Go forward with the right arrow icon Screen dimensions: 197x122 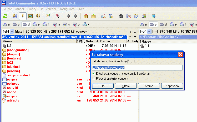point(75,16)
